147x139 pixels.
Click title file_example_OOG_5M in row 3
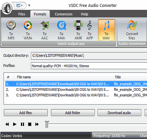pyautogui.click(x=130, y=95)
